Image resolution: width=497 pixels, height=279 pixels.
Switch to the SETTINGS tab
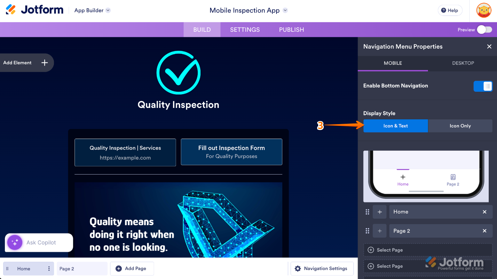click(245, 30)
